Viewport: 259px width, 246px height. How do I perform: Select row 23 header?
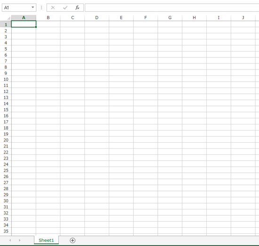[6, 158]
